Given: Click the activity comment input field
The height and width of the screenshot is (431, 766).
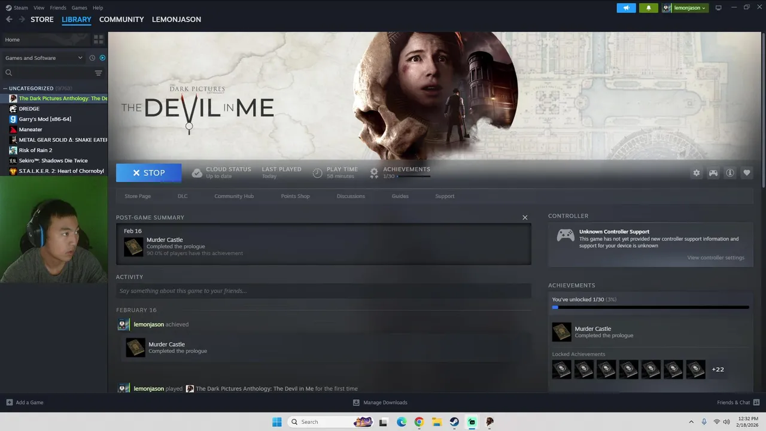Looking at the screenshot, I should [x=324, y=291].
